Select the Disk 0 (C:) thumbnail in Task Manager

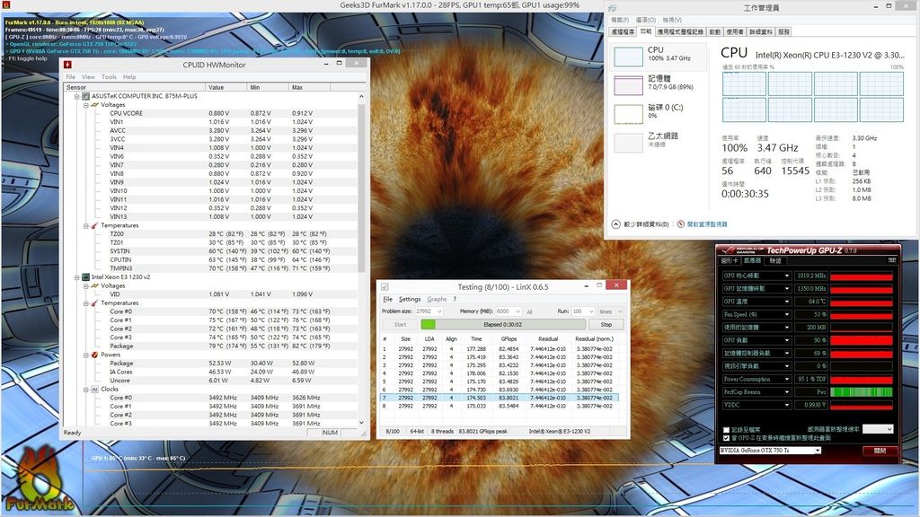[628, 114]
